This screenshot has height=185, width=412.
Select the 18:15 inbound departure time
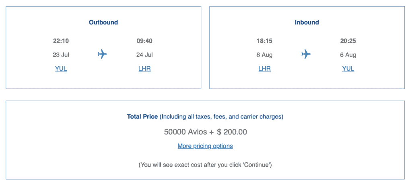[x=264, y=41]
